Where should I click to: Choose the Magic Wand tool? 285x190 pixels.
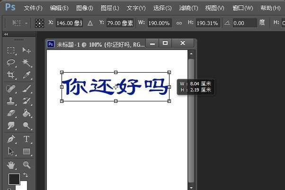coord(27,63)
